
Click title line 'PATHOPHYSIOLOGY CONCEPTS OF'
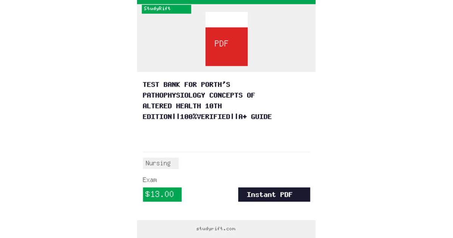point(199,95)
